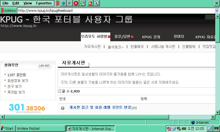Click the Internet zone globe icon
The width and height of the screenshot is (220, 132).
[x=193, y=122]
